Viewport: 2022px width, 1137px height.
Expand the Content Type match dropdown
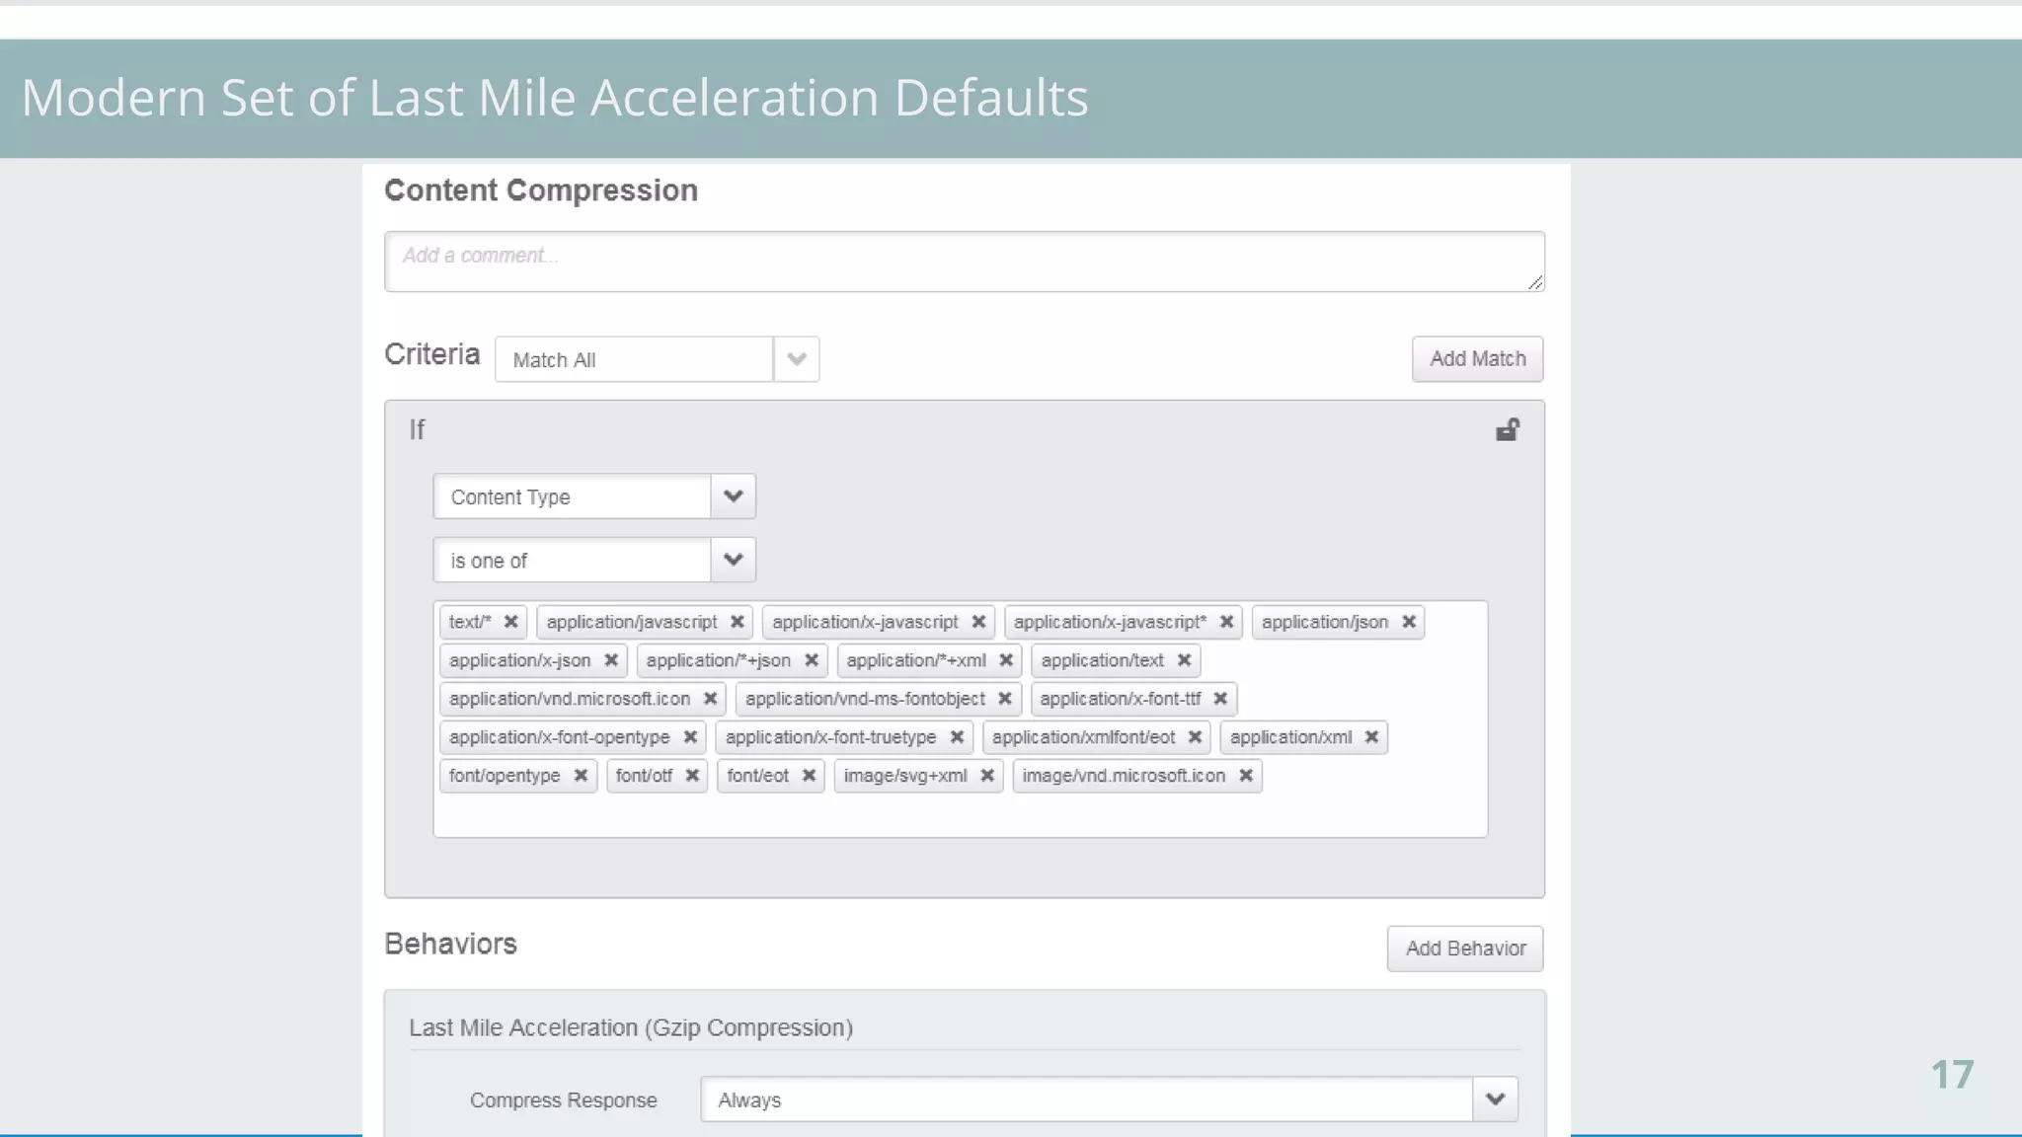tap(733, 496)
